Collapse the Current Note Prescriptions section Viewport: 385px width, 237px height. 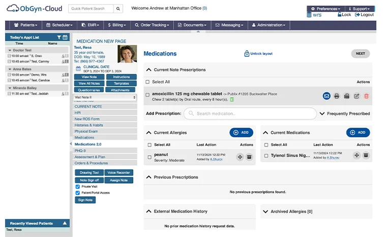149,70
